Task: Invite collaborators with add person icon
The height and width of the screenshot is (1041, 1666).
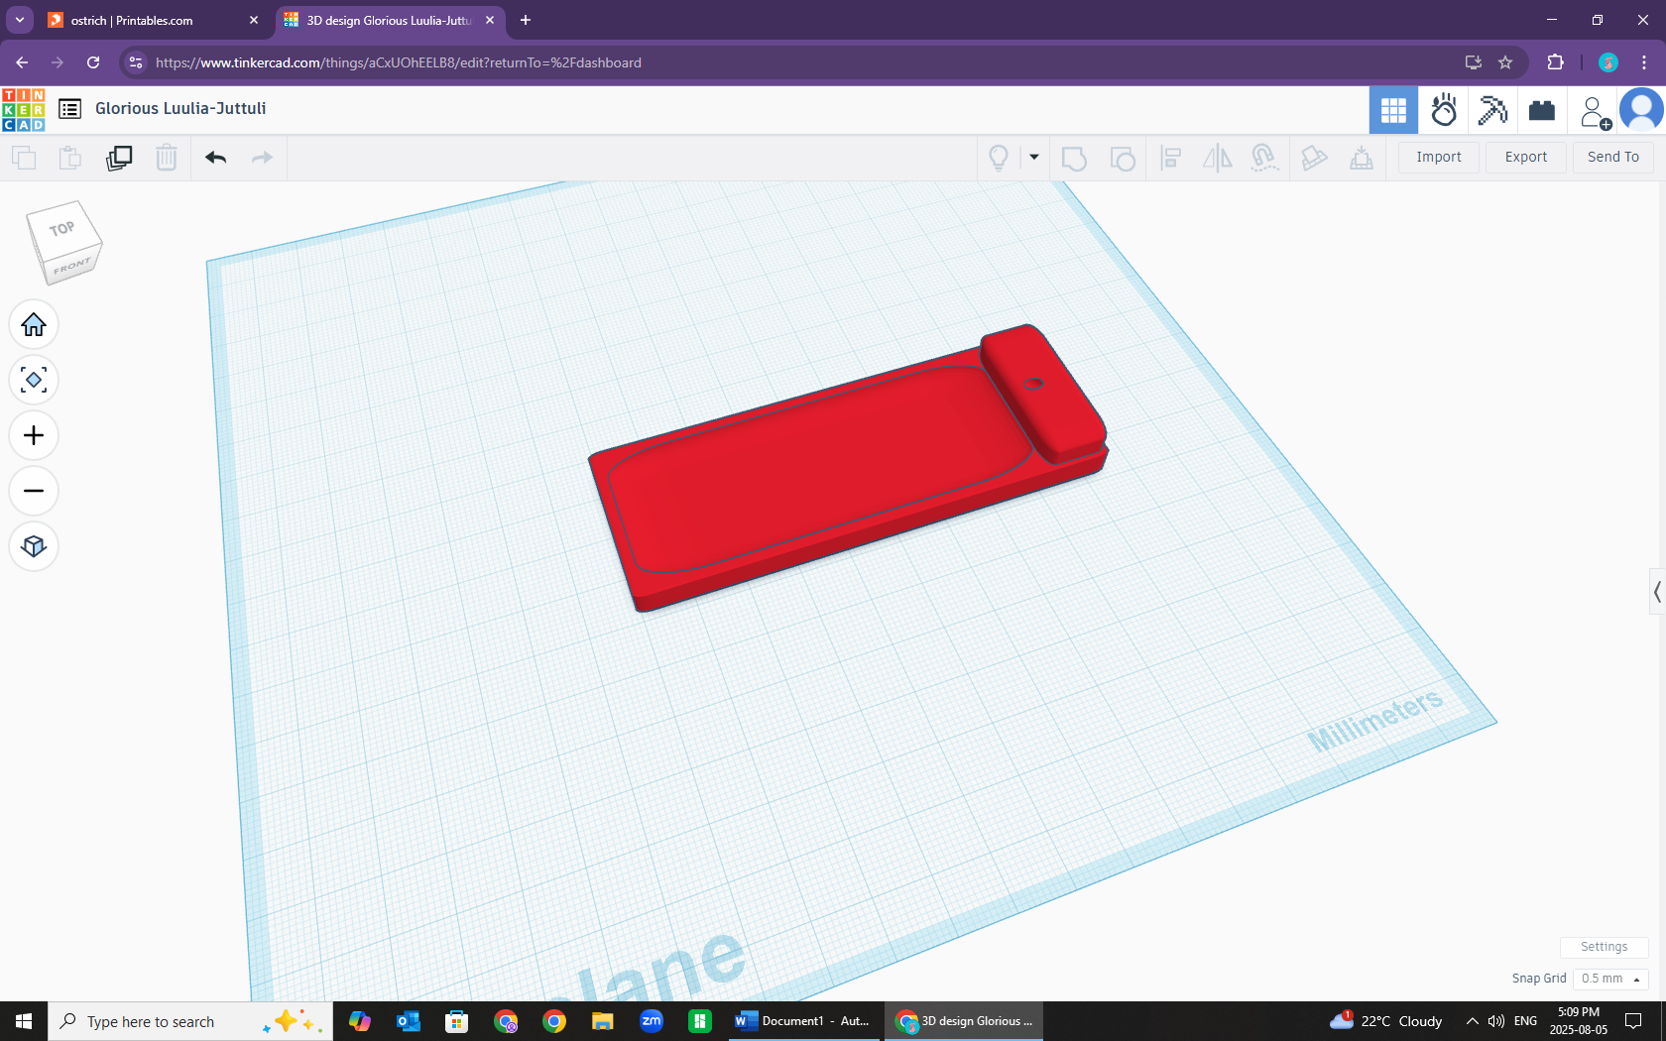Action: click(x=1595, y=111)
